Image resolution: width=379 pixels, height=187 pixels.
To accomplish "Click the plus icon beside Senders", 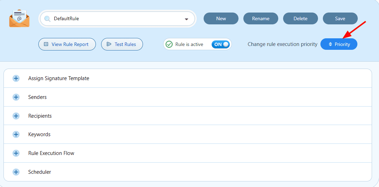I will (16, 97).
